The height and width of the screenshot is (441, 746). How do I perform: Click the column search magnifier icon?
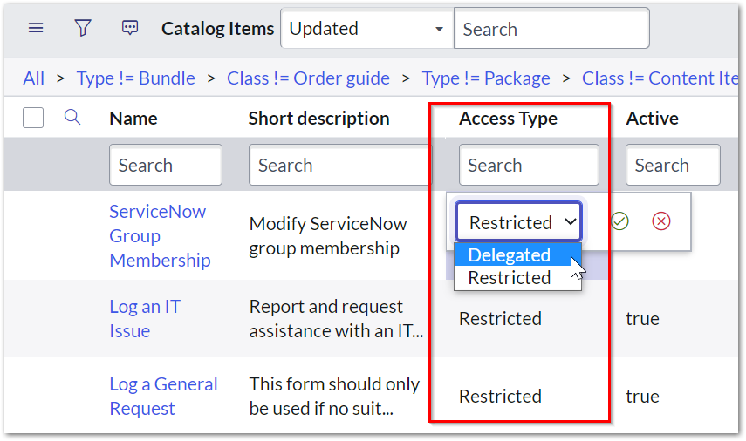(73, 118)
